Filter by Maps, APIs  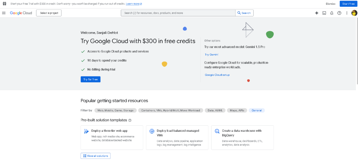click(x=237, y=110)
